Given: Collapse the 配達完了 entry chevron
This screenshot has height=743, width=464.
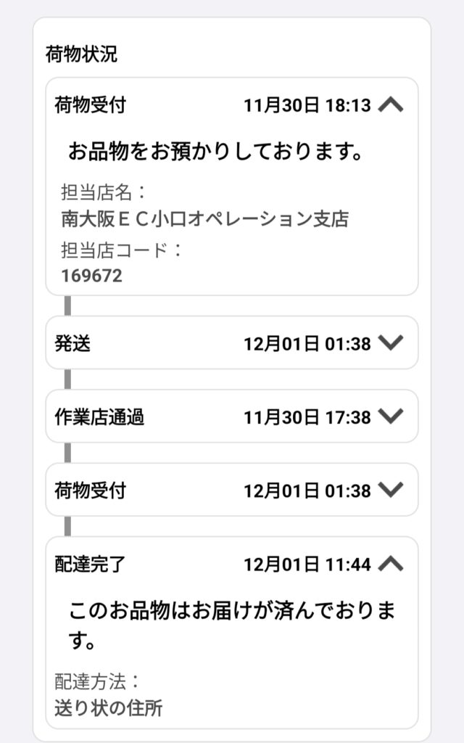Looking at the screenshot, I should pyautogui.click(x=391, y=564).
